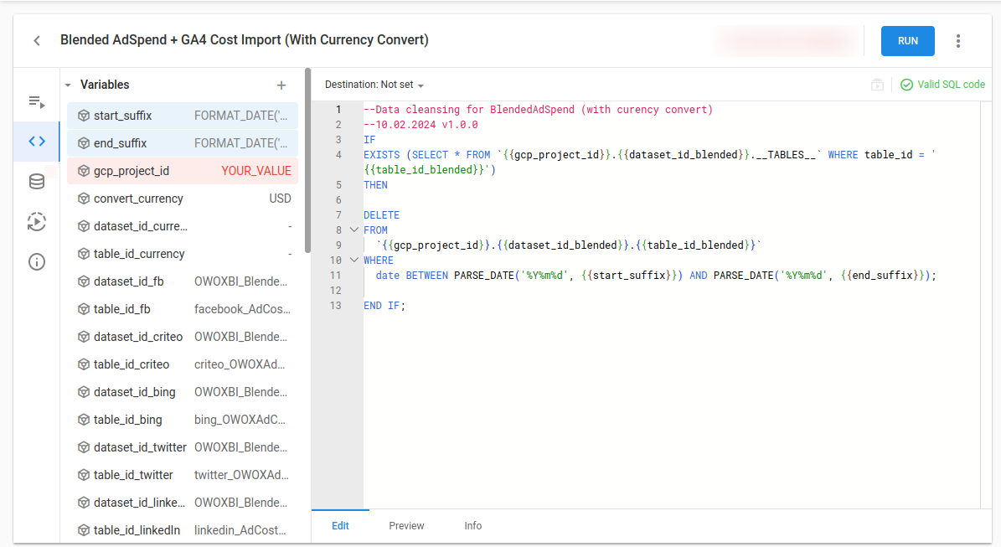The width and height of the screenshot is (1001, 547).
Task: Collapse the WHERE block at line 10
Action: [x=353, y=260]
